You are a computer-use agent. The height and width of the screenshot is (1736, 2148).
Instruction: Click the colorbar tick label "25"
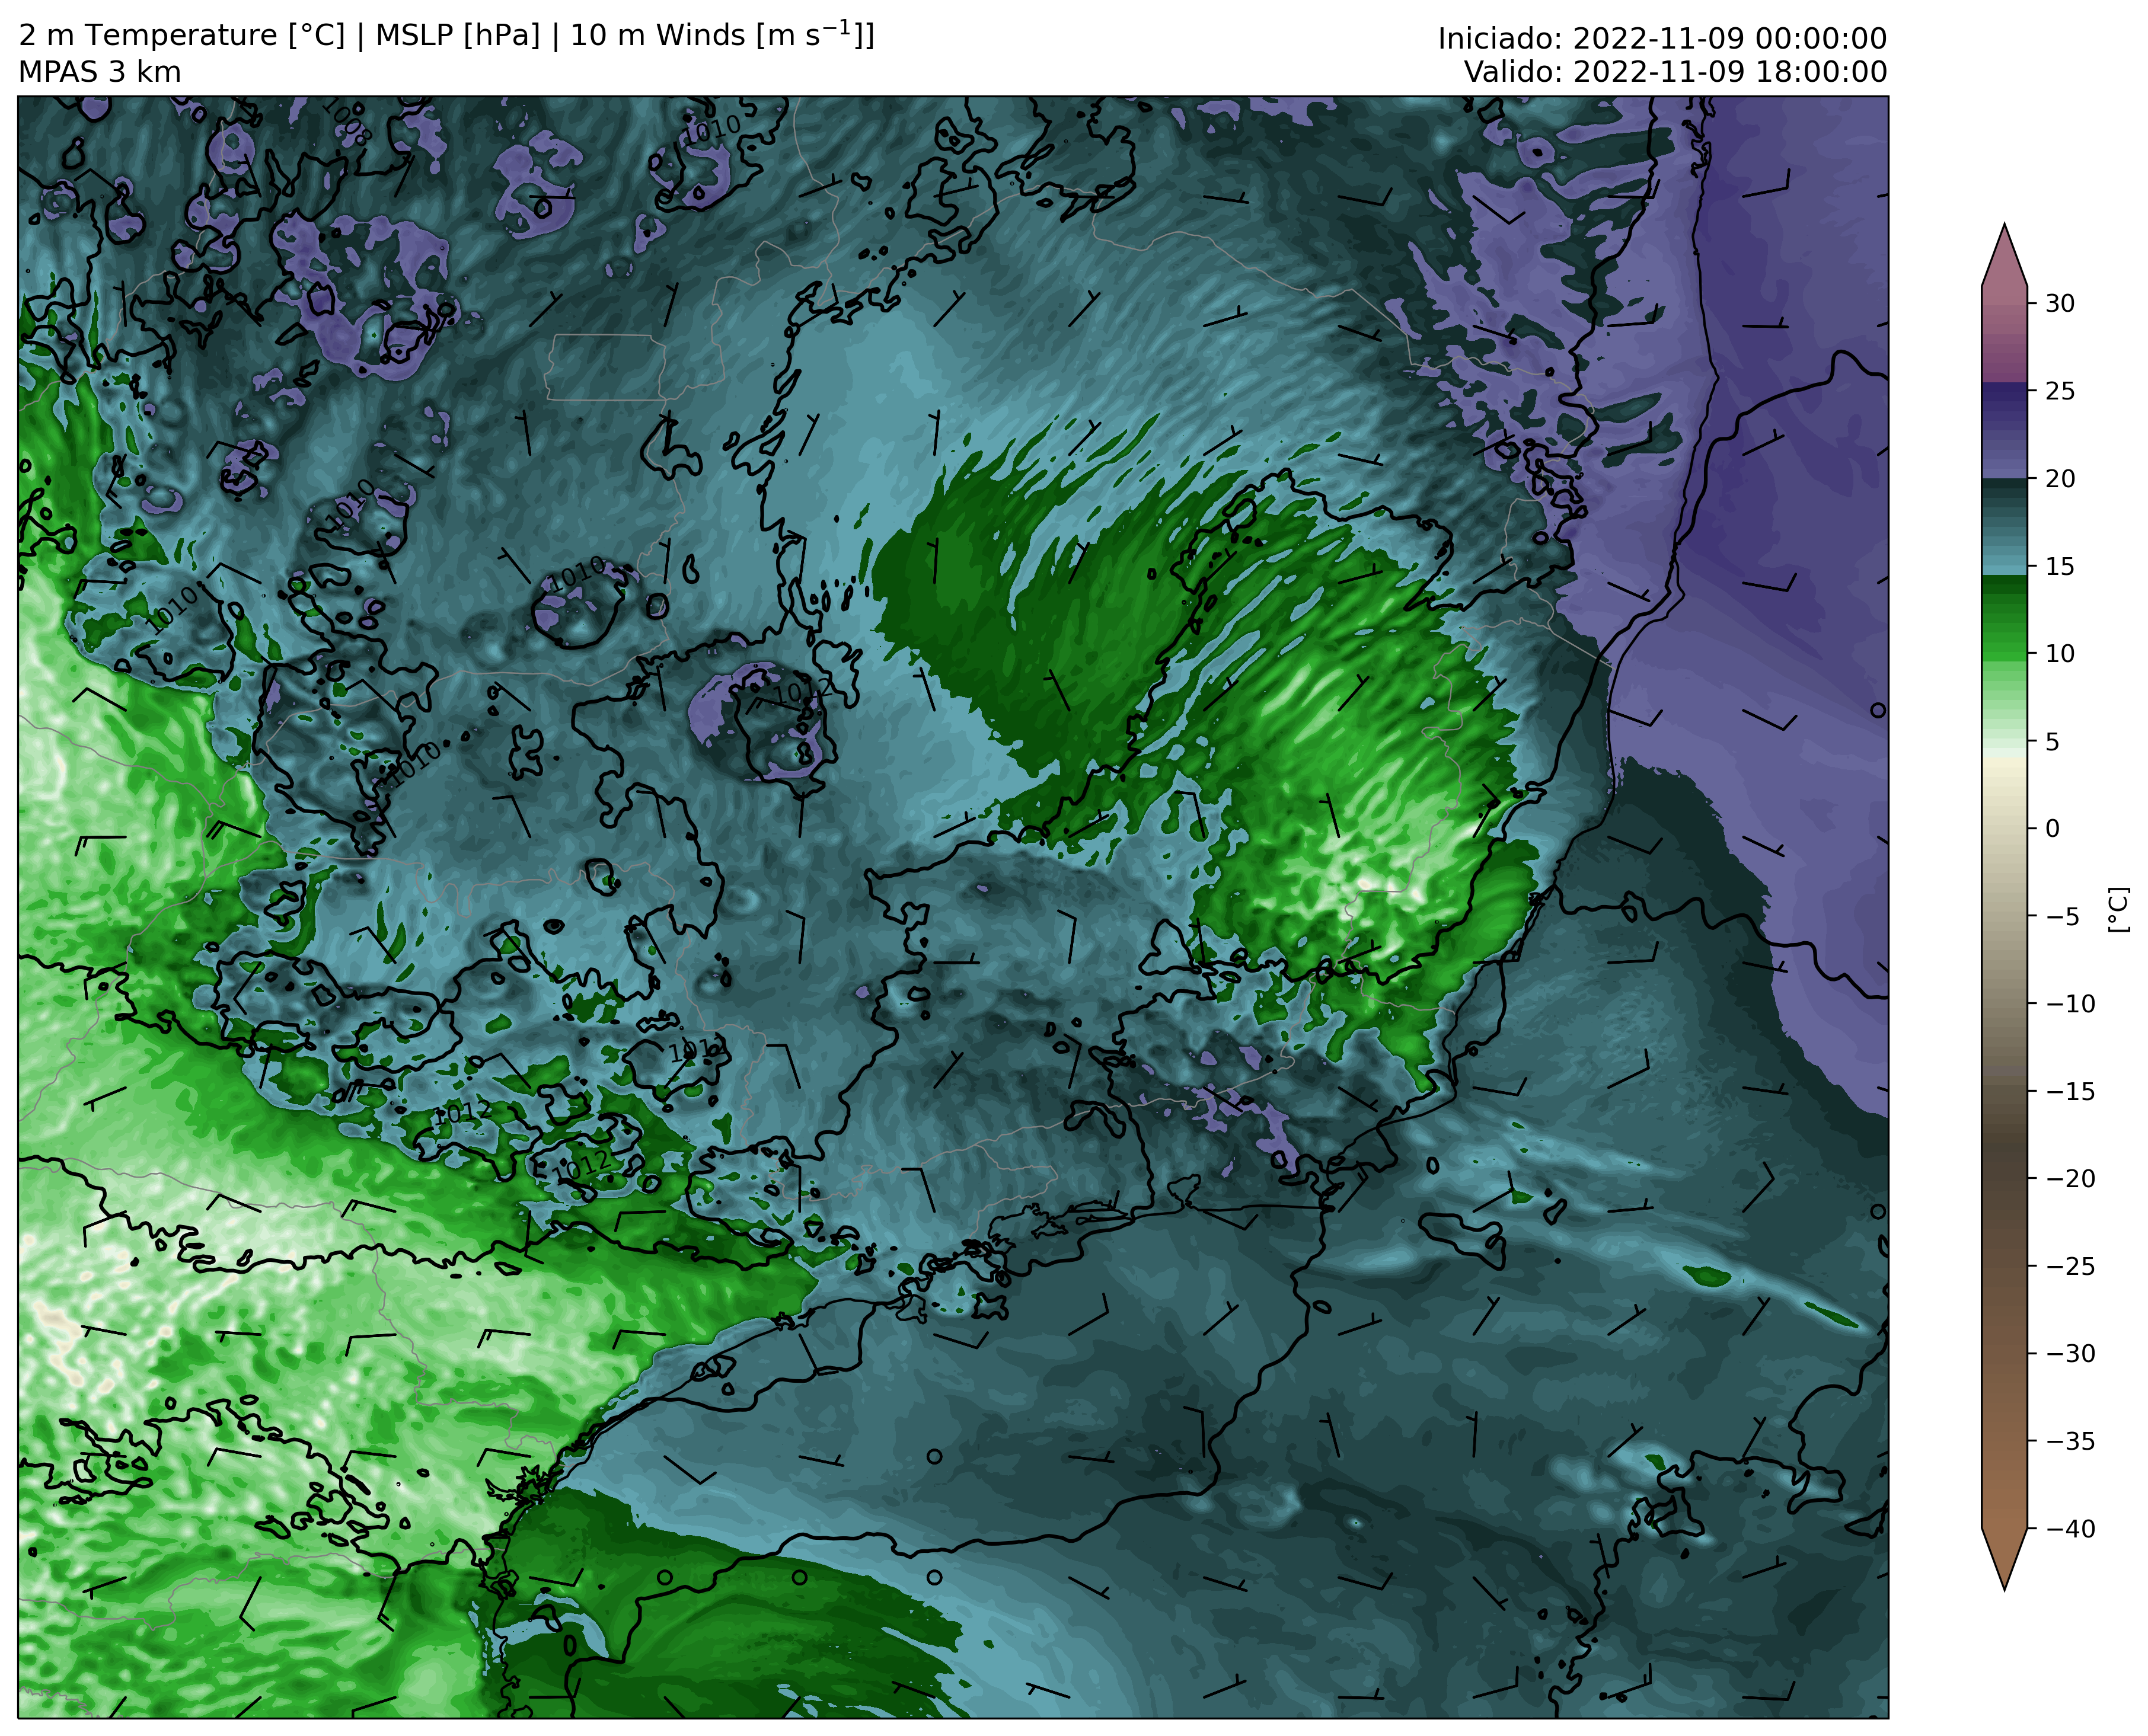pos(2060,391)
